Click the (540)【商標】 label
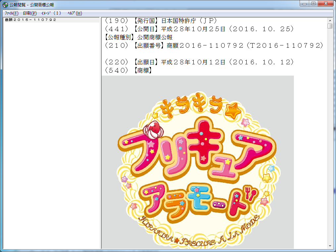This screenshot has height=252, width=336. 128,70
